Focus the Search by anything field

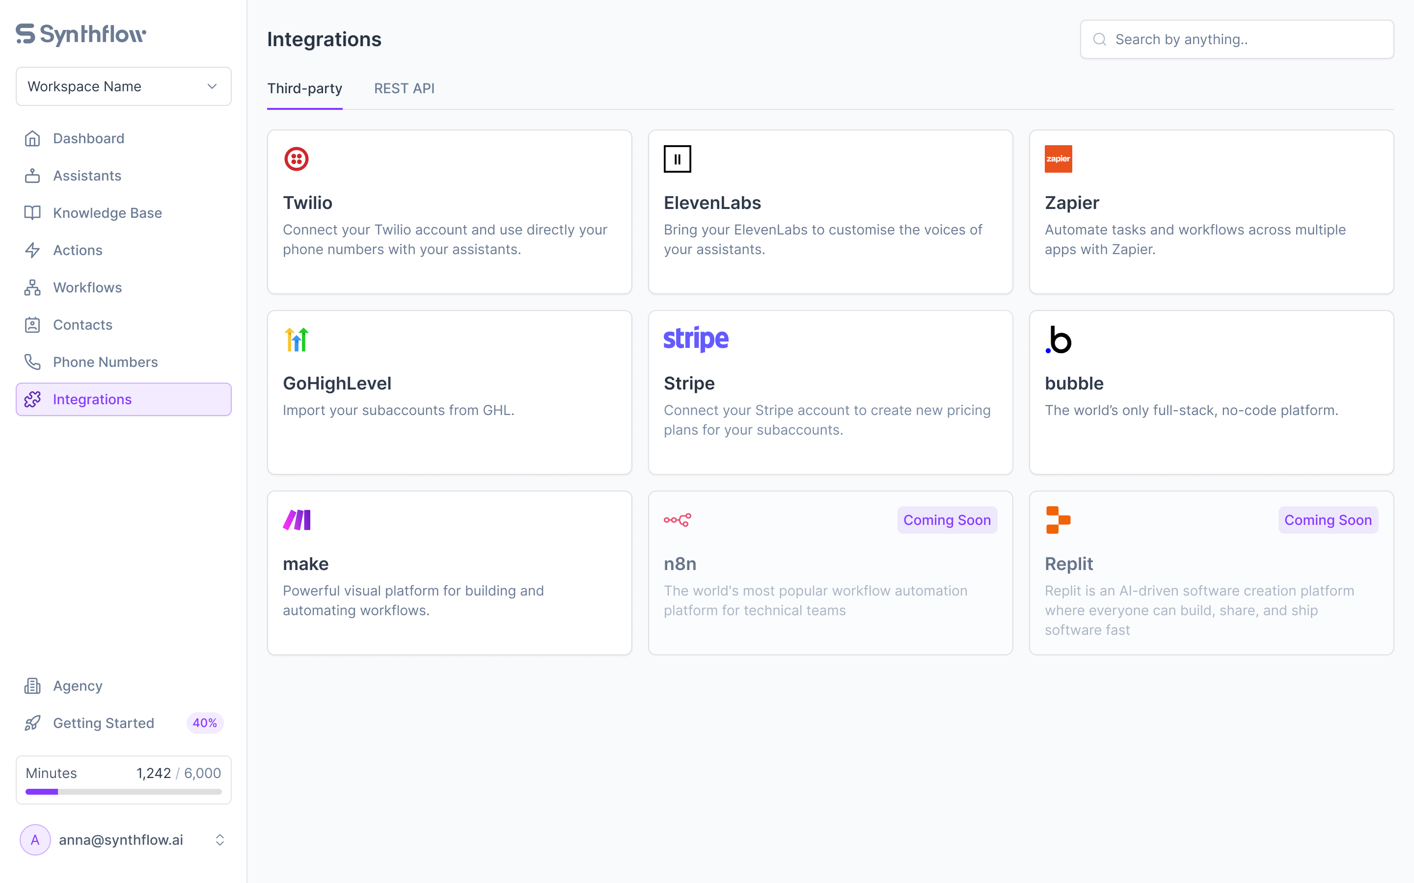pyautogui.click(x=1245, y=39)
